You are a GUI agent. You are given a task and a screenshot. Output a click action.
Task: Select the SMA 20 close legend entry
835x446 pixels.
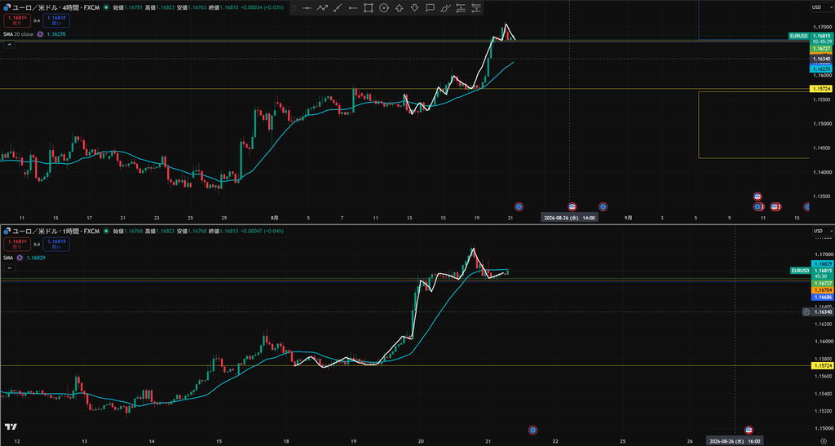(x=18, y=34)
